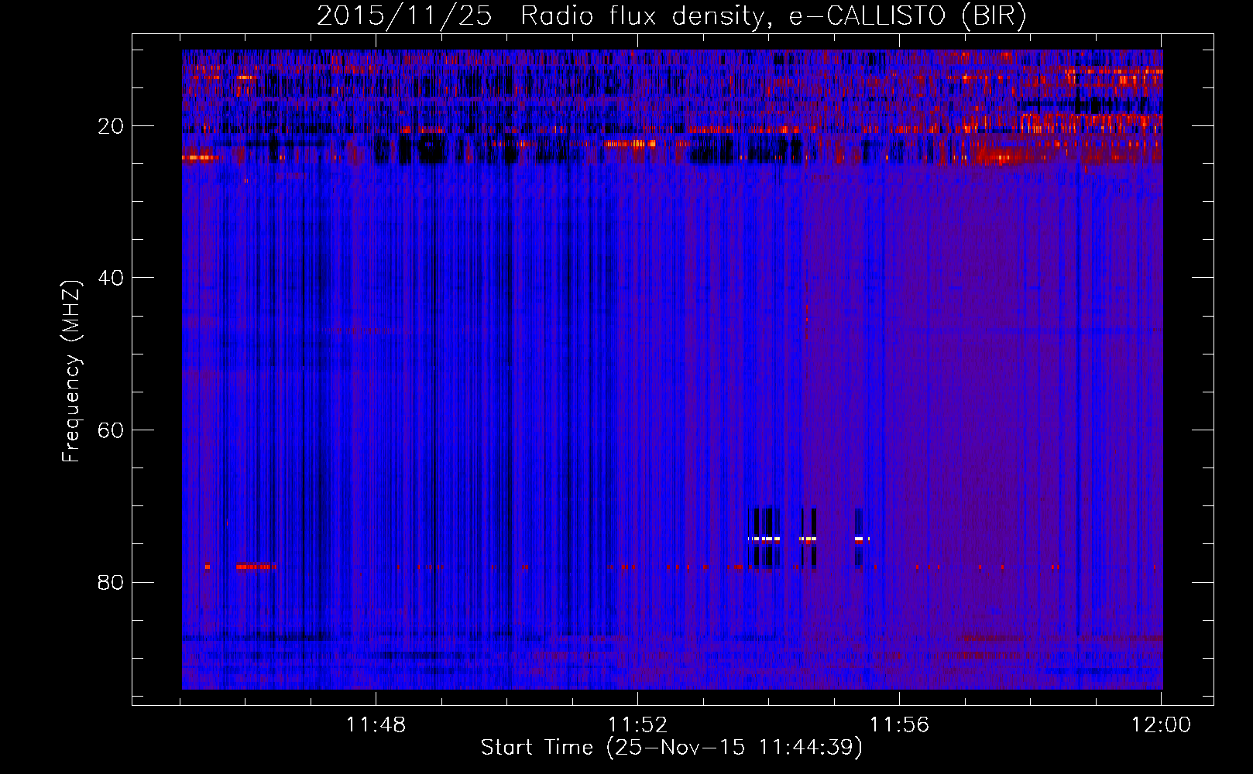Click the '12:00' time tick label

pos(1161,725)
